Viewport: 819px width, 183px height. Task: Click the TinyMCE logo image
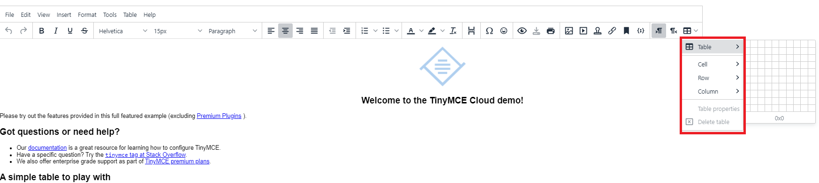click(x=442, y=66)
